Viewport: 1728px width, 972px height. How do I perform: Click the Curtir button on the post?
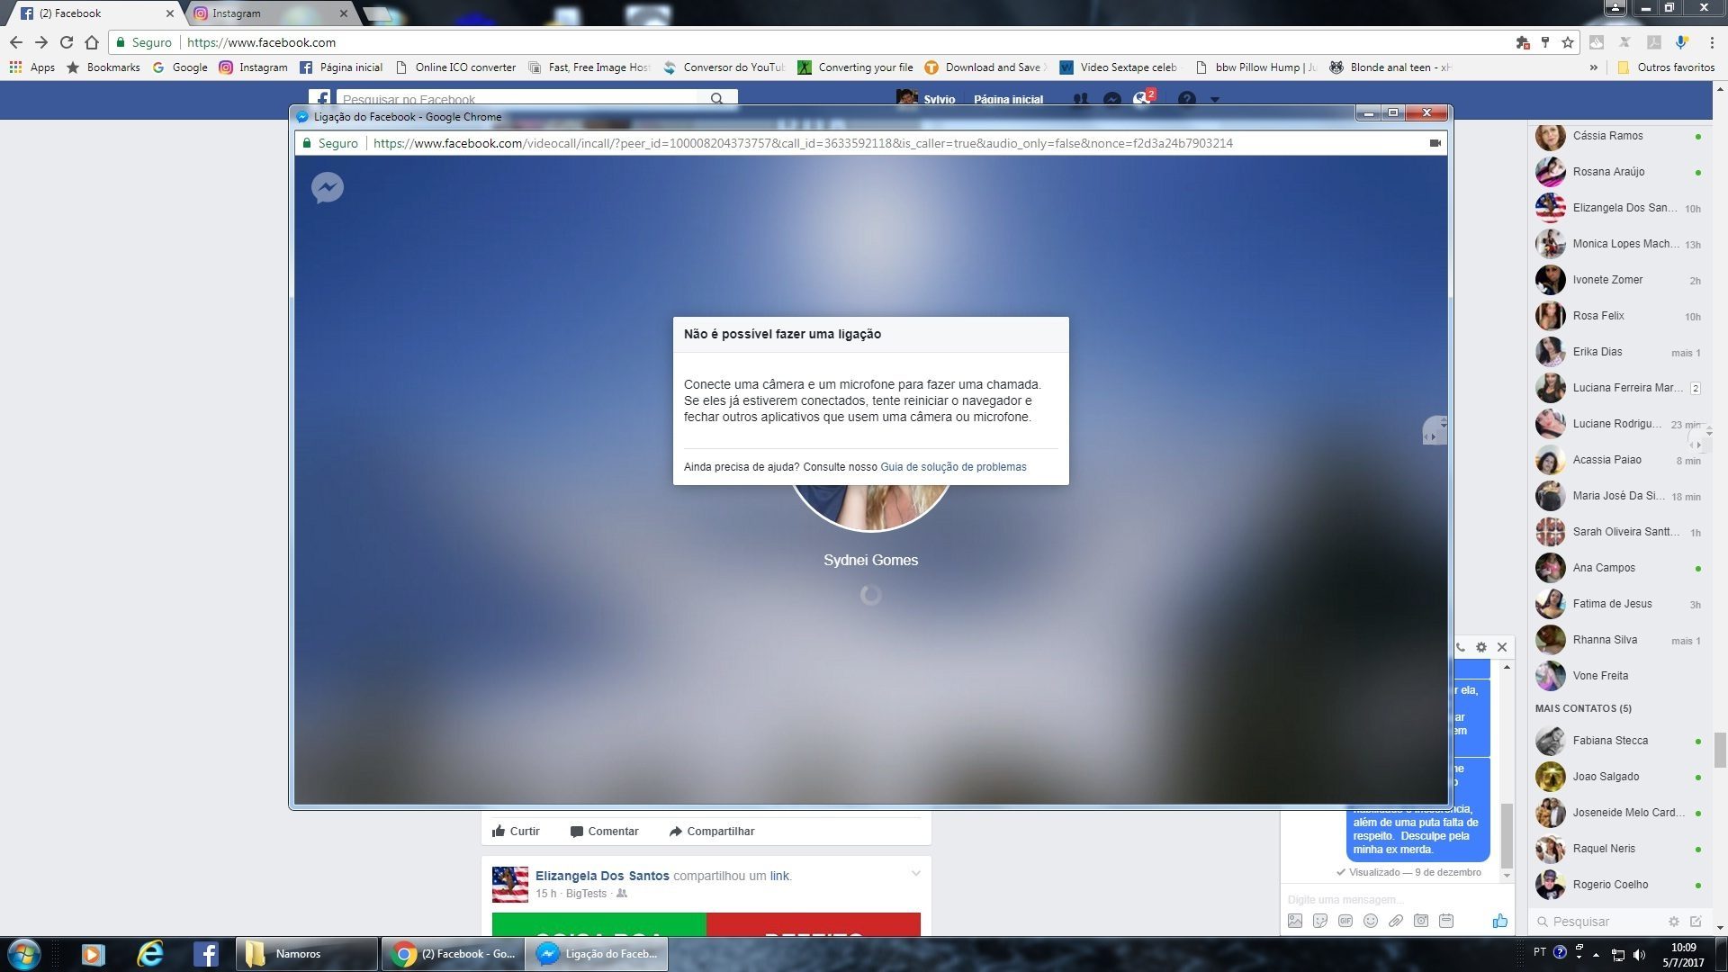[x=516, y=832]
